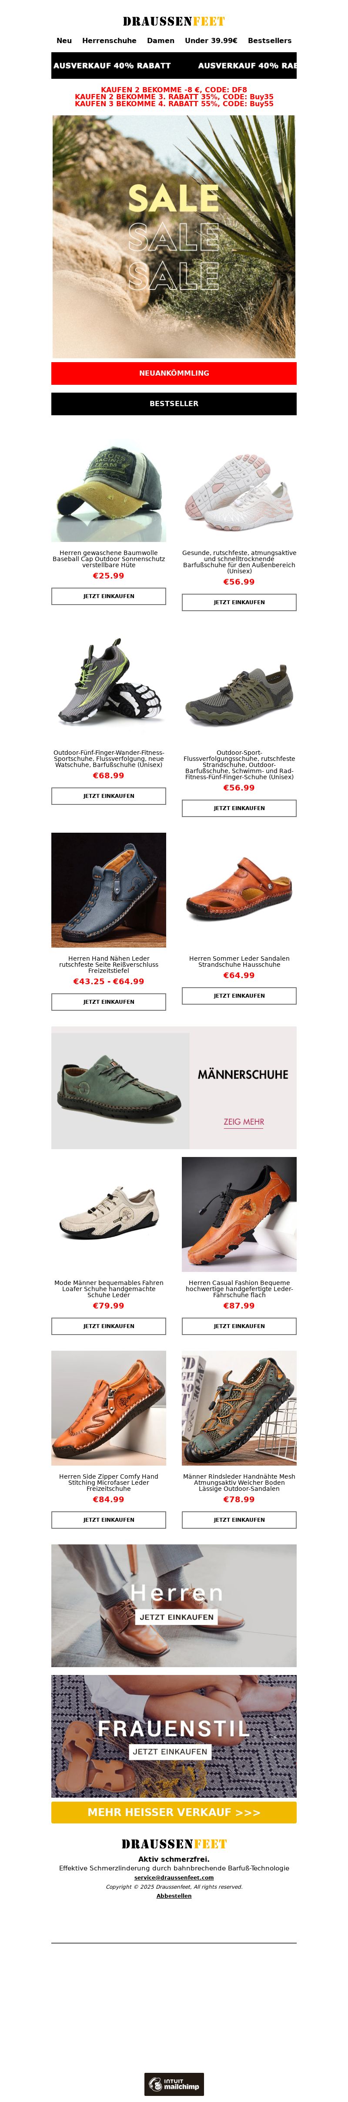Buy the €68.99 five-finger hiking shoes
Image resolution: width=348 pixels, height=2102 pixels.
[x=108, y=796]
